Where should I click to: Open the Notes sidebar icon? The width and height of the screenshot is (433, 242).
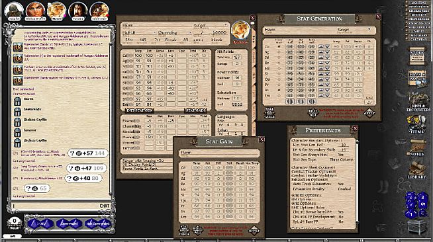(416, 148)
